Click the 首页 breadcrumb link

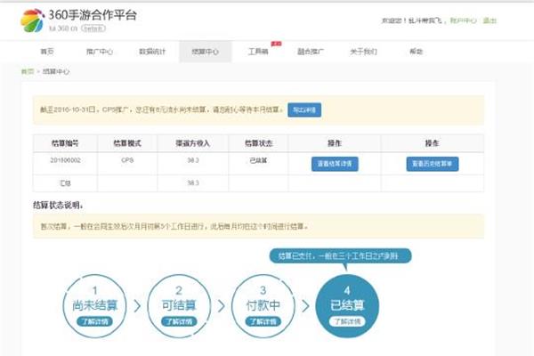(28, 71)
